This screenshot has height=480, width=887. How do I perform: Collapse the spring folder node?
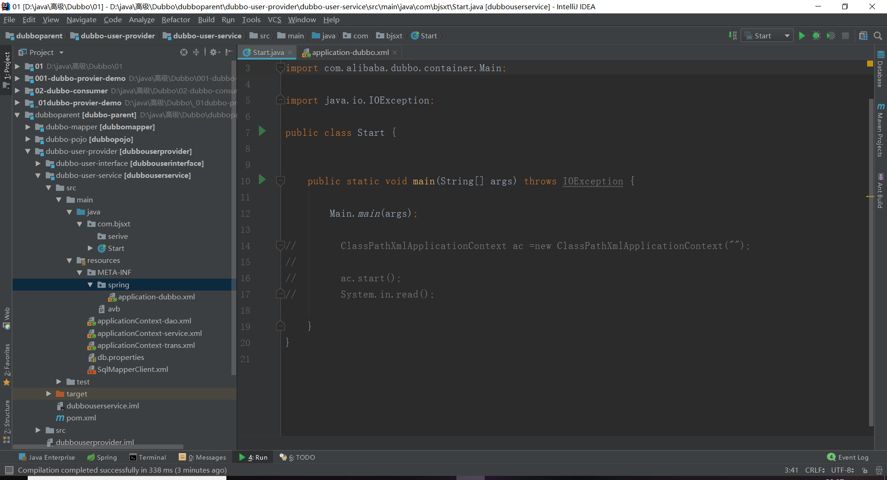click(90, 285)
